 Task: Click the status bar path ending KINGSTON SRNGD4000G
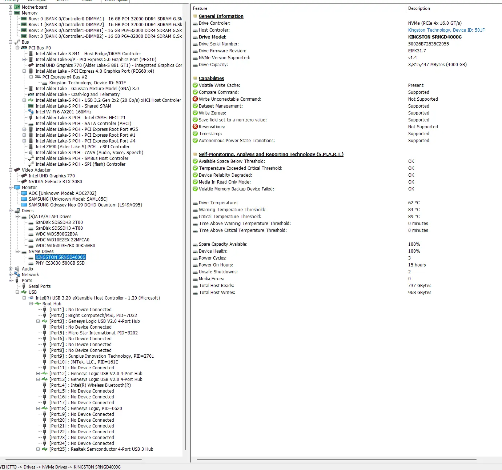pyautogui.click(x=60, y=467)
